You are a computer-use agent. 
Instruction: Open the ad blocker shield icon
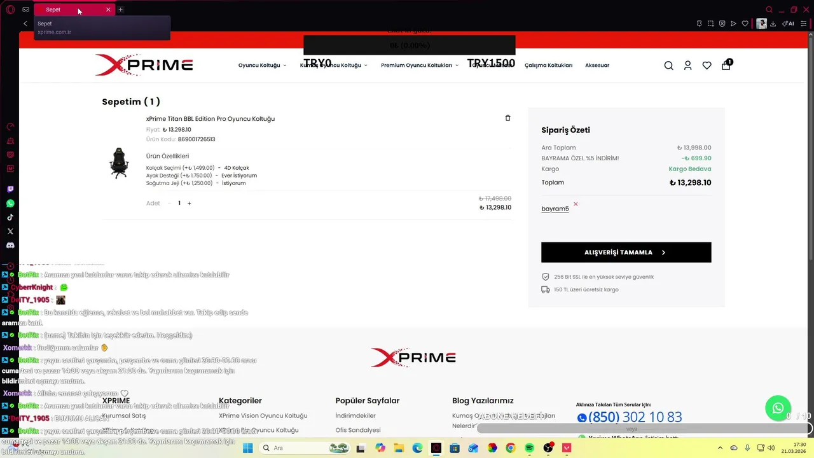[722, 24]
